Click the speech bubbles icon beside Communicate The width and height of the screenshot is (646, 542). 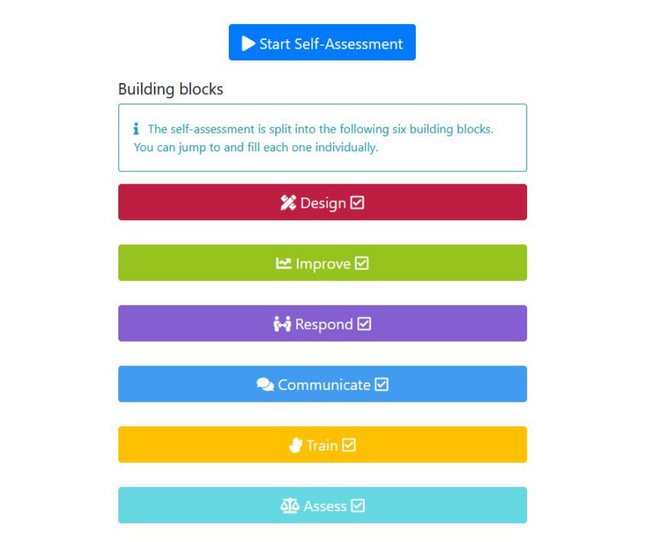(x=265, y=384)
